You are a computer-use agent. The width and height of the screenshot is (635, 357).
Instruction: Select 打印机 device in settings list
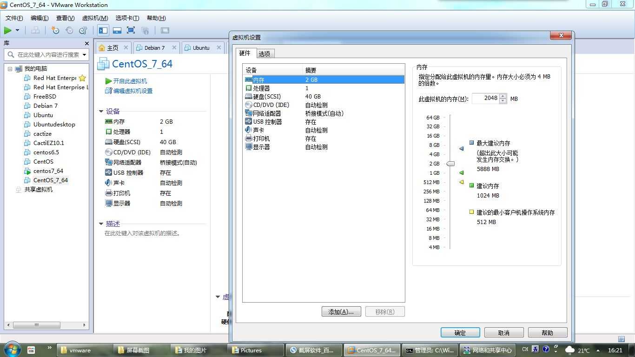[324, 139]
